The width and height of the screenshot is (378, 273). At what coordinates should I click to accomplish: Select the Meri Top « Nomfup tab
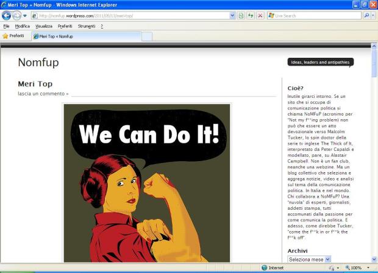[x=87, y=36]
